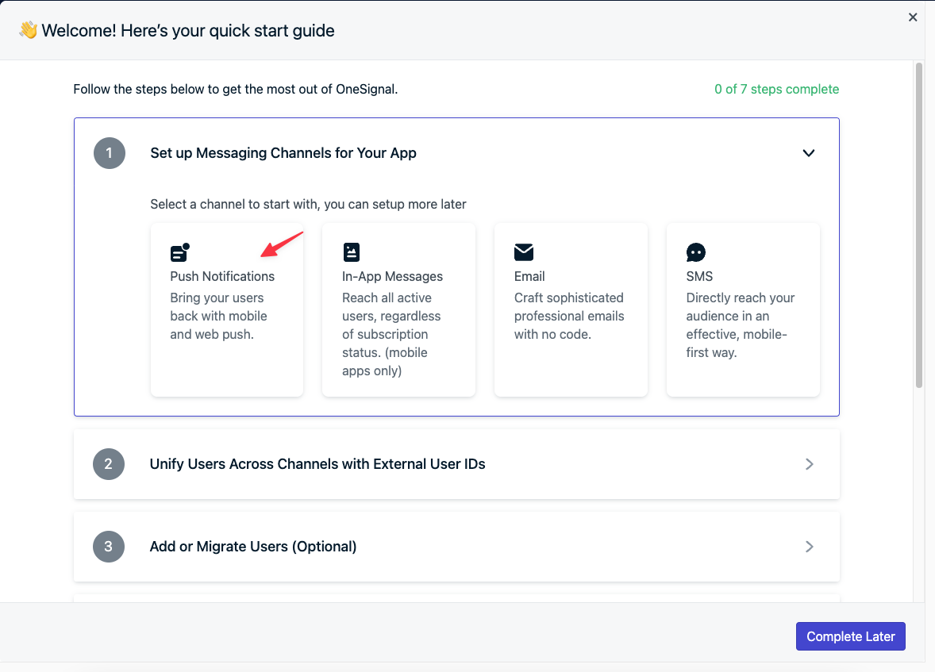Click step number 1 circle
This screenshot has height=672, width=935.
point(109,153)
